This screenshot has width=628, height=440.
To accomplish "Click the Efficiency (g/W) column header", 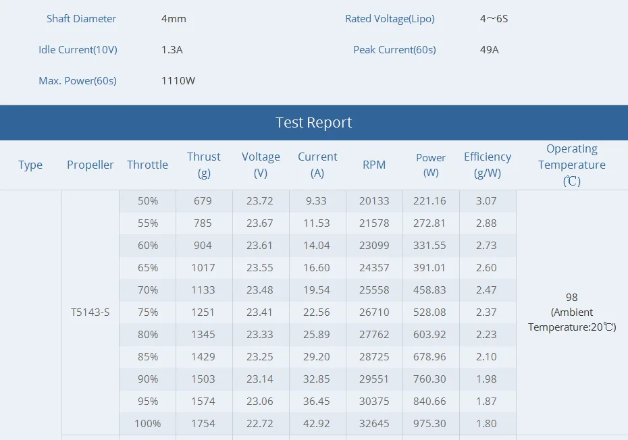I will pos(488,165).
